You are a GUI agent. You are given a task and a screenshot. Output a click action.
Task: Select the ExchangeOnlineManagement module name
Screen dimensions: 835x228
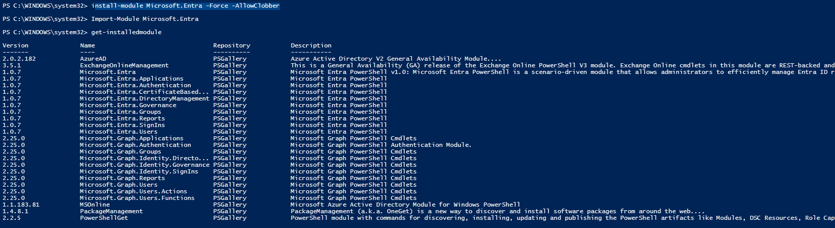pyautogui.click(x=124, y=65)
